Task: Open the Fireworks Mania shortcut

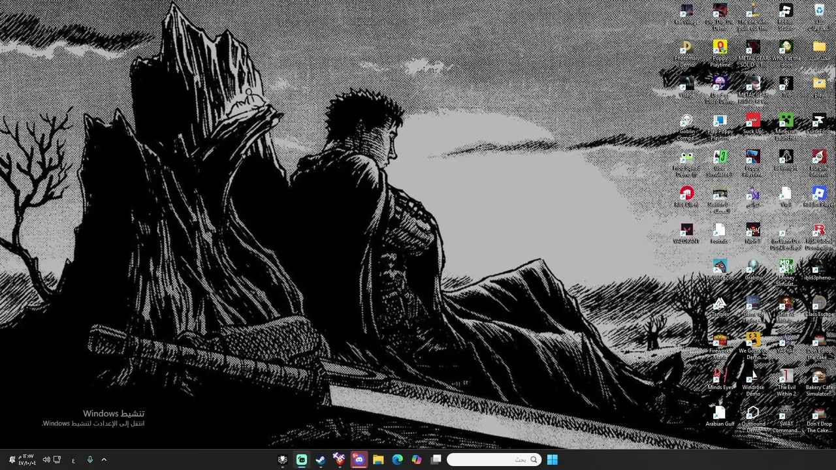Action: tap(720, 347)
